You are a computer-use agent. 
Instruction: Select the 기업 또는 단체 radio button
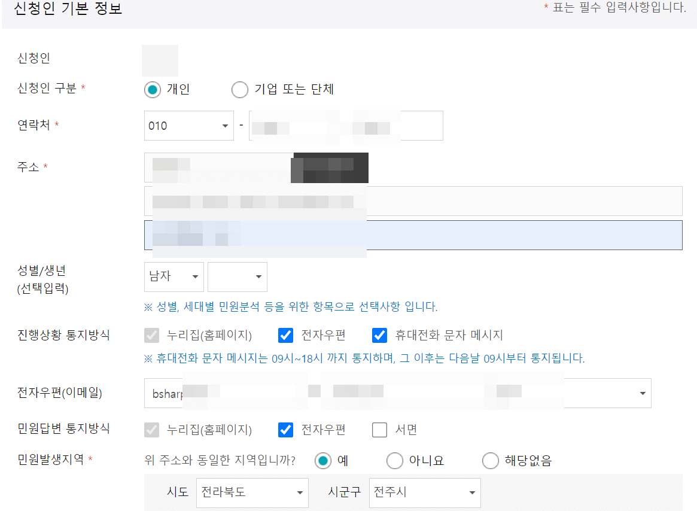pos(239,89)
